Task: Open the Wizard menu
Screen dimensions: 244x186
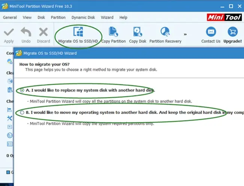Action: coord(107,17)
